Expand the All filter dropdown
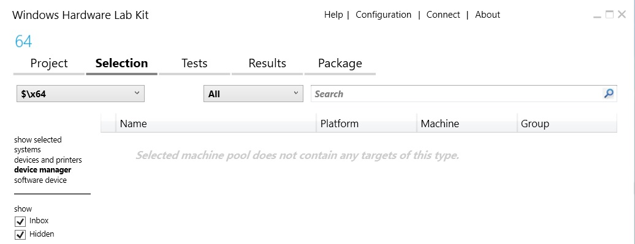 coord(253,94)
